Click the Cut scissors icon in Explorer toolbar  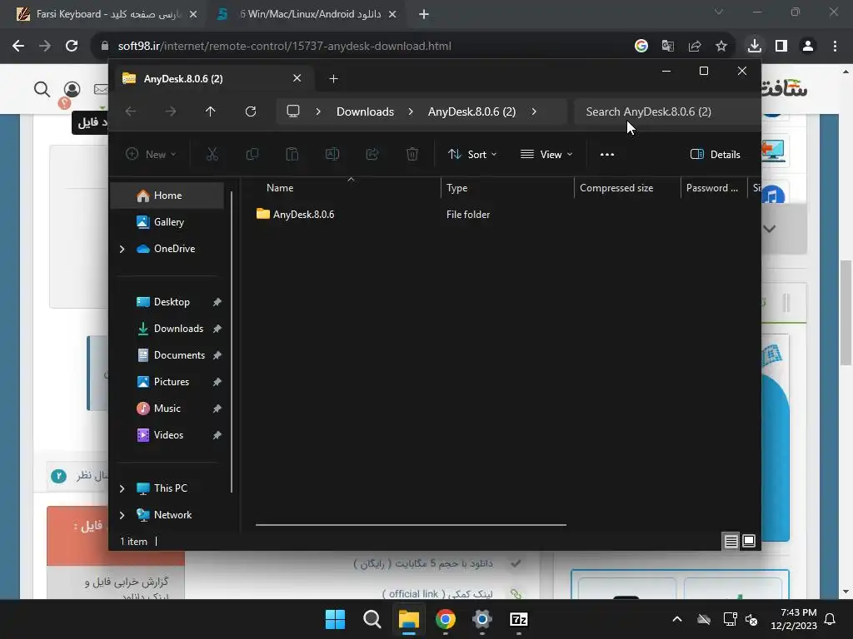[x=212, y=154]
